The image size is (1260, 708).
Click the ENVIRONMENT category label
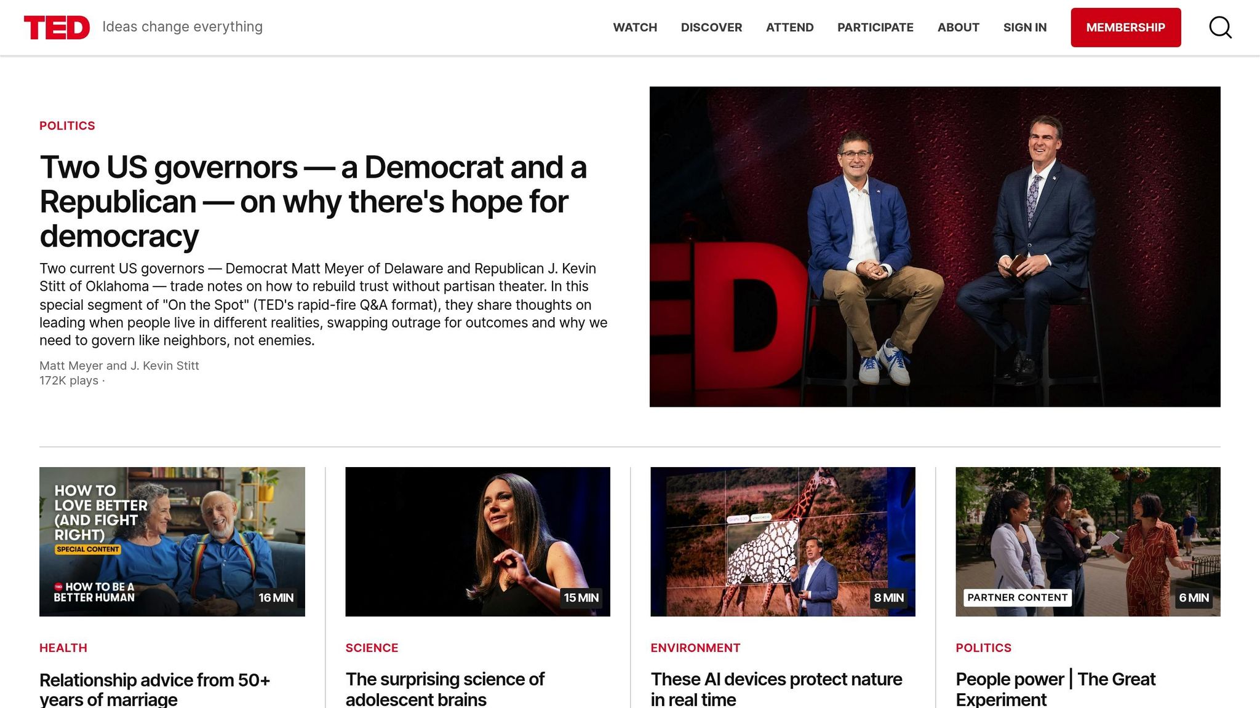(695, 648)
